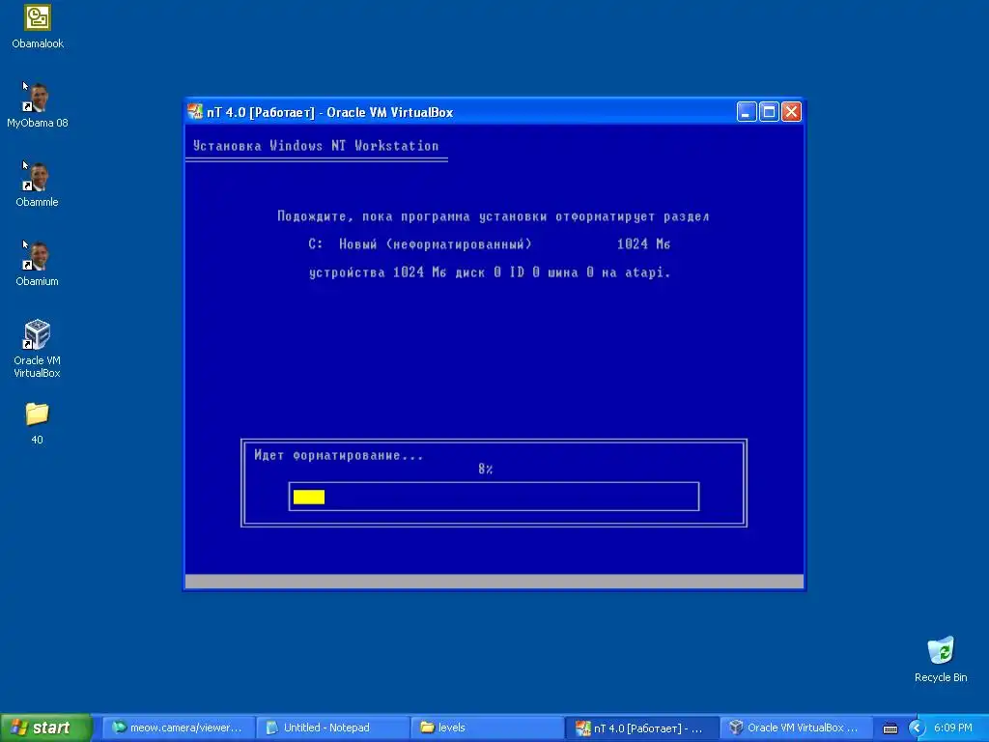Click the 6:09 PM clock
Image resolution: width=989 pixels, height=742 pixels.
click(952, 728)
